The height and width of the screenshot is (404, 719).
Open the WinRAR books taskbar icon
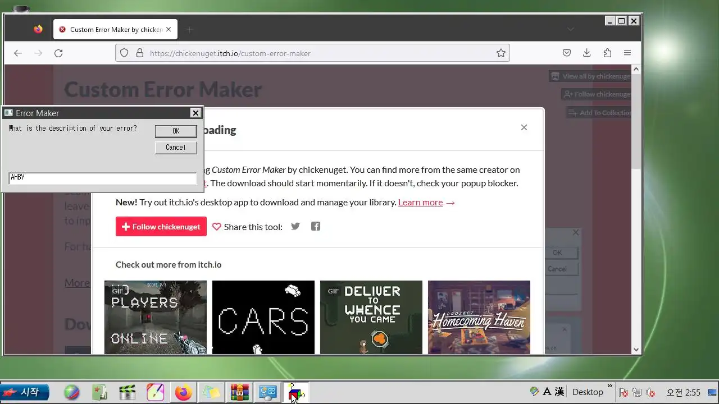[x=239, y=392]
